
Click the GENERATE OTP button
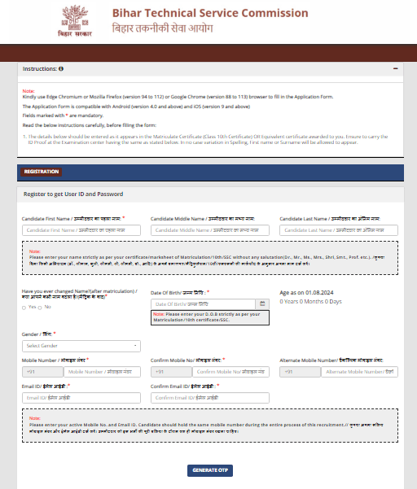210,470
